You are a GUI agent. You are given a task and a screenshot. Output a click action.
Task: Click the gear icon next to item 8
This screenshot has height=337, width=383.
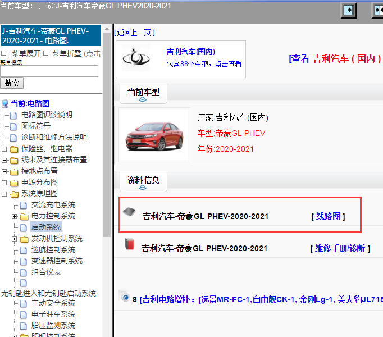(x=125, y=296)
